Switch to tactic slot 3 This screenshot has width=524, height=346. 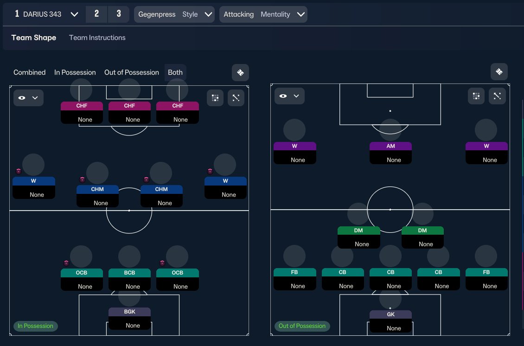(119, 14)
